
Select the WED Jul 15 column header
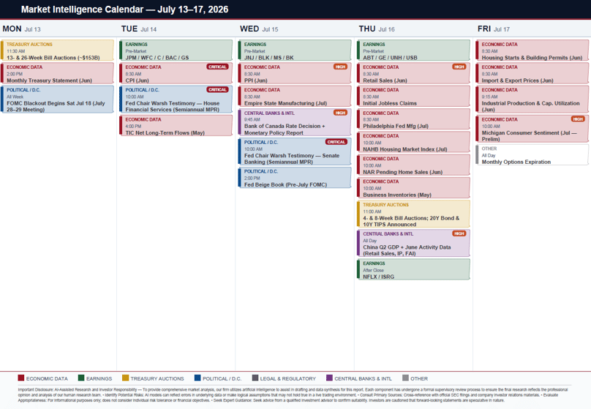point(260,29)
